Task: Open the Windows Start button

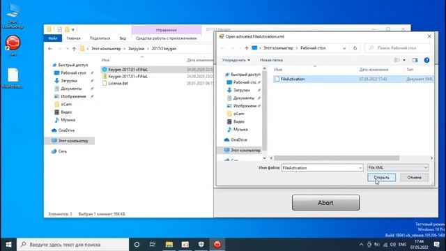Action: (8, 245)
